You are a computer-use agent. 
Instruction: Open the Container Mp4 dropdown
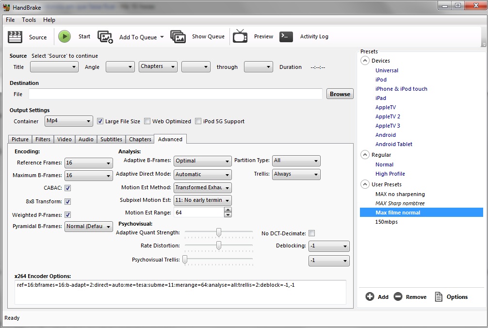pos(68,121)
